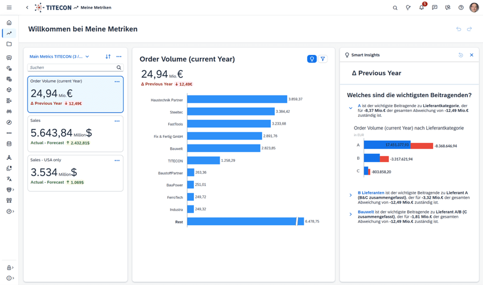
Task: Click the refresh Smart Insights icon
Action: click(461, 55)
